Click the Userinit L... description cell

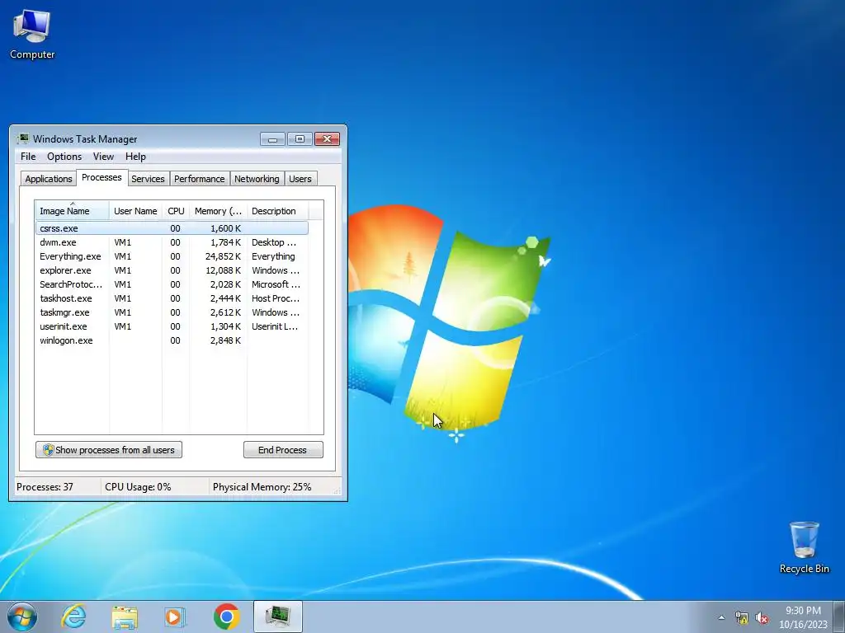[274, 326]
